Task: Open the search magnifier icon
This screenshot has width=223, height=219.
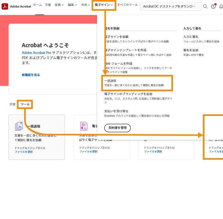Action: 205,6
